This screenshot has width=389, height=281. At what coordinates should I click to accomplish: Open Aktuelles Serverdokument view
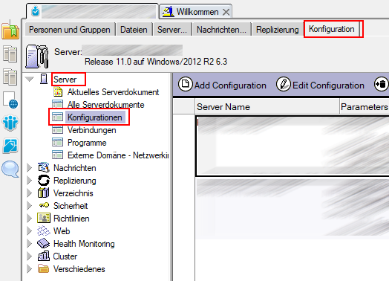pyautogui.click(x=113, y=92)
